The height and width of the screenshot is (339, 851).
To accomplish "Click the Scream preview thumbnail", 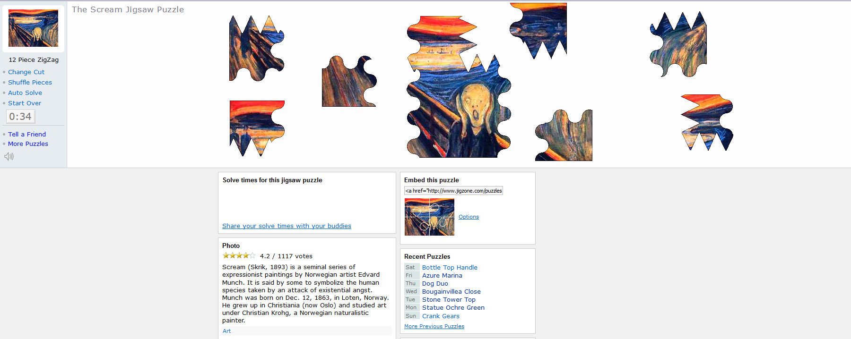I will pos(33,28).
